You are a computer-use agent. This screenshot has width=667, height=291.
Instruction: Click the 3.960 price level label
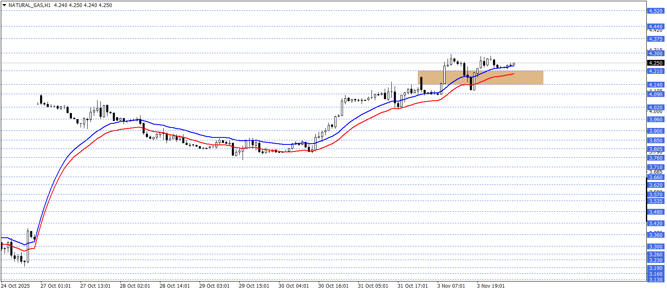click(655, 120)
